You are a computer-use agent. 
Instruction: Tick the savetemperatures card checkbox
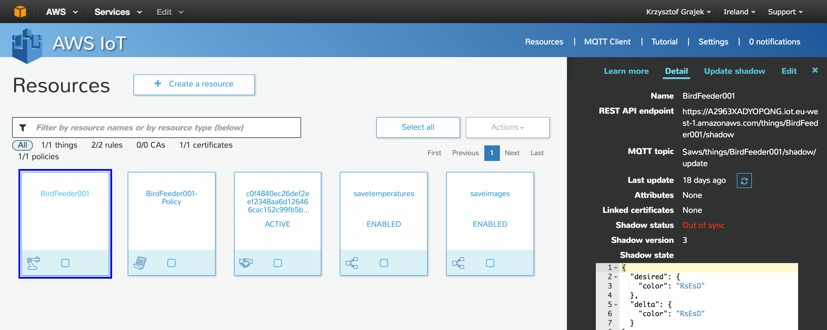[384, 263]
